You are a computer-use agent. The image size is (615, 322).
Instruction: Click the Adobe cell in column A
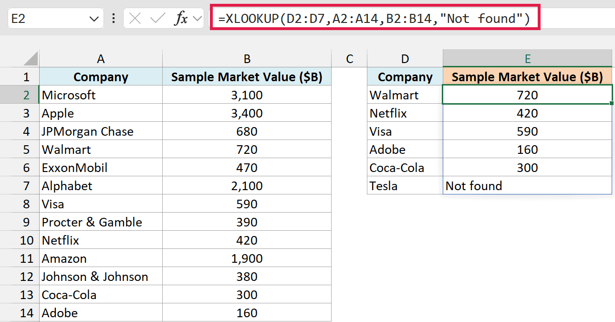101,313
